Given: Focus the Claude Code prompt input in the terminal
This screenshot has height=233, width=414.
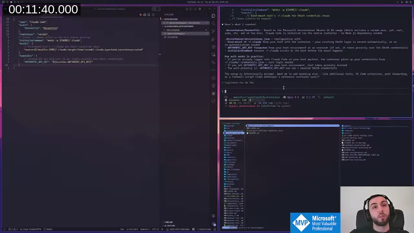Looking at the screenshot, I should (316, 91).
